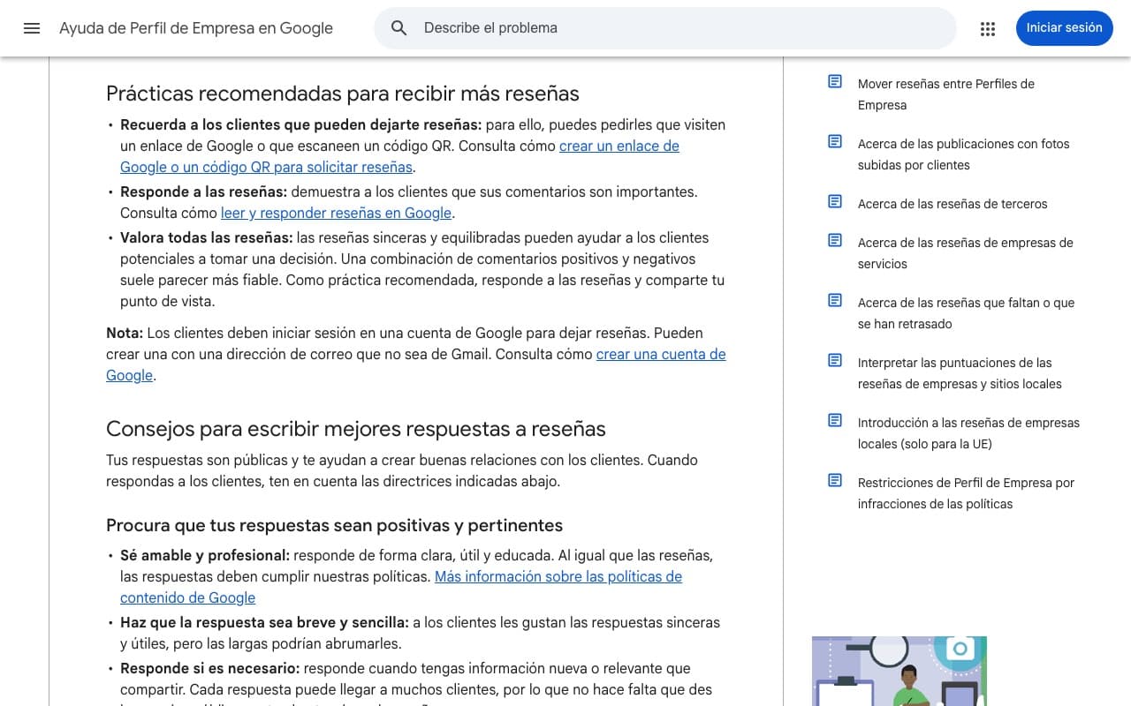Click bold text Valora todas las reseñas
This screenshot has height=706, width=1131.
(x=206, y=237)
